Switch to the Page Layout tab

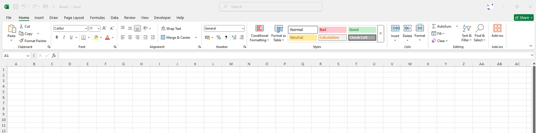coord(74,18)
